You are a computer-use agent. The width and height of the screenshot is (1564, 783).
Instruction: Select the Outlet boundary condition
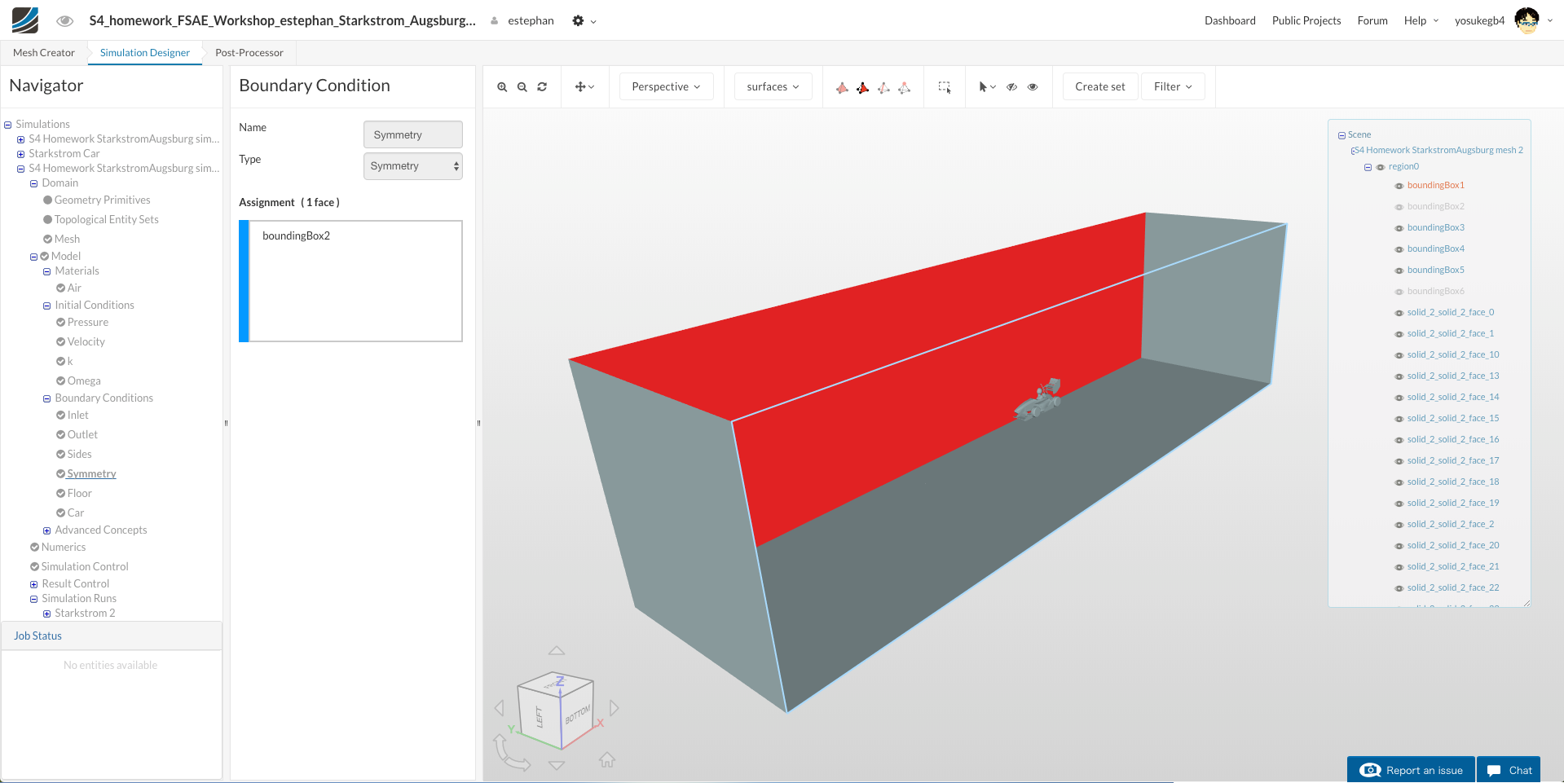pos(82,435)
